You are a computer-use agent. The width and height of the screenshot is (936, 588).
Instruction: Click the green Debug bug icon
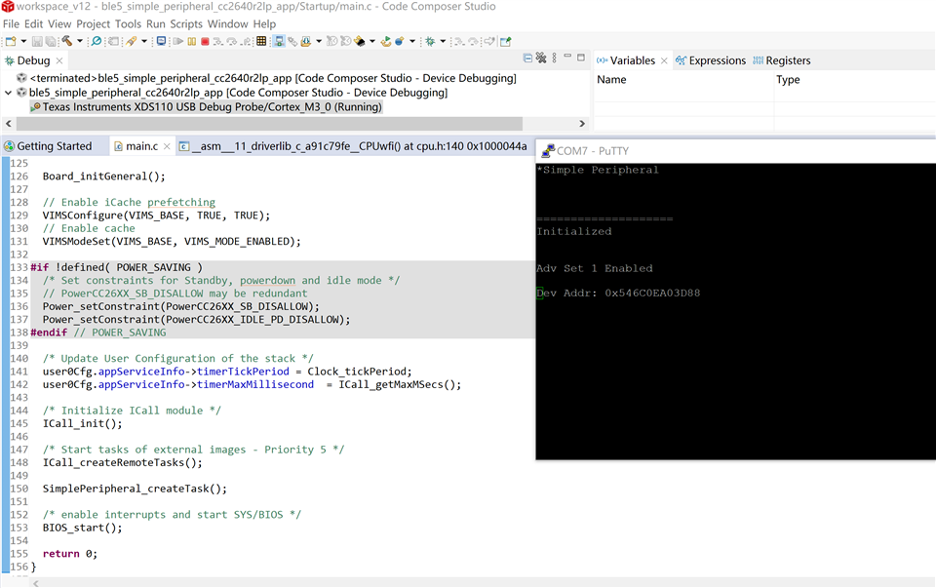(428, 42)
